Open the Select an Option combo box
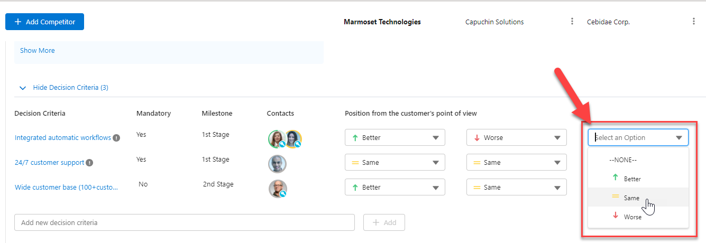 click(x=638, y=138)
